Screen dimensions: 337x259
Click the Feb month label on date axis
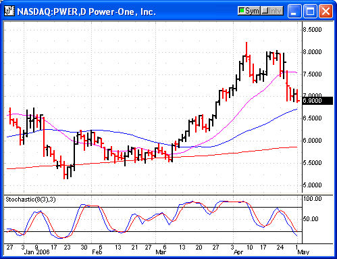(x=97, y=252)
